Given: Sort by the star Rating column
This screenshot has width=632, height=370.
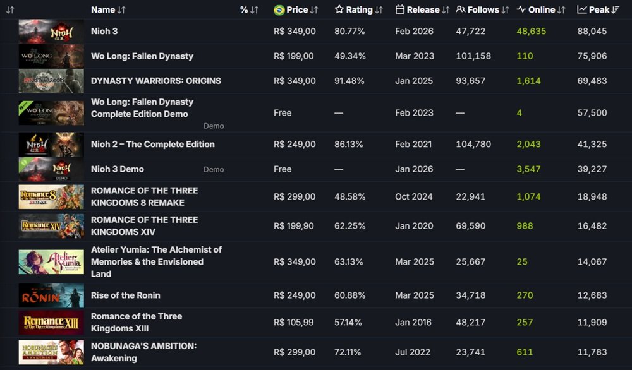Looking at the screenshot, I should [x=358, y=9].
